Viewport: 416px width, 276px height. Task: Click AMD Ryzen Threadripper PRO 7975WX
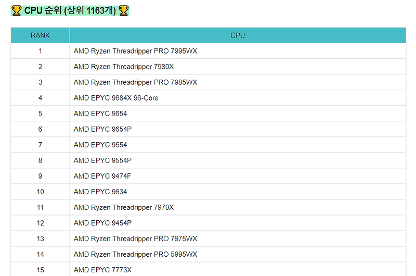[135, 239]
